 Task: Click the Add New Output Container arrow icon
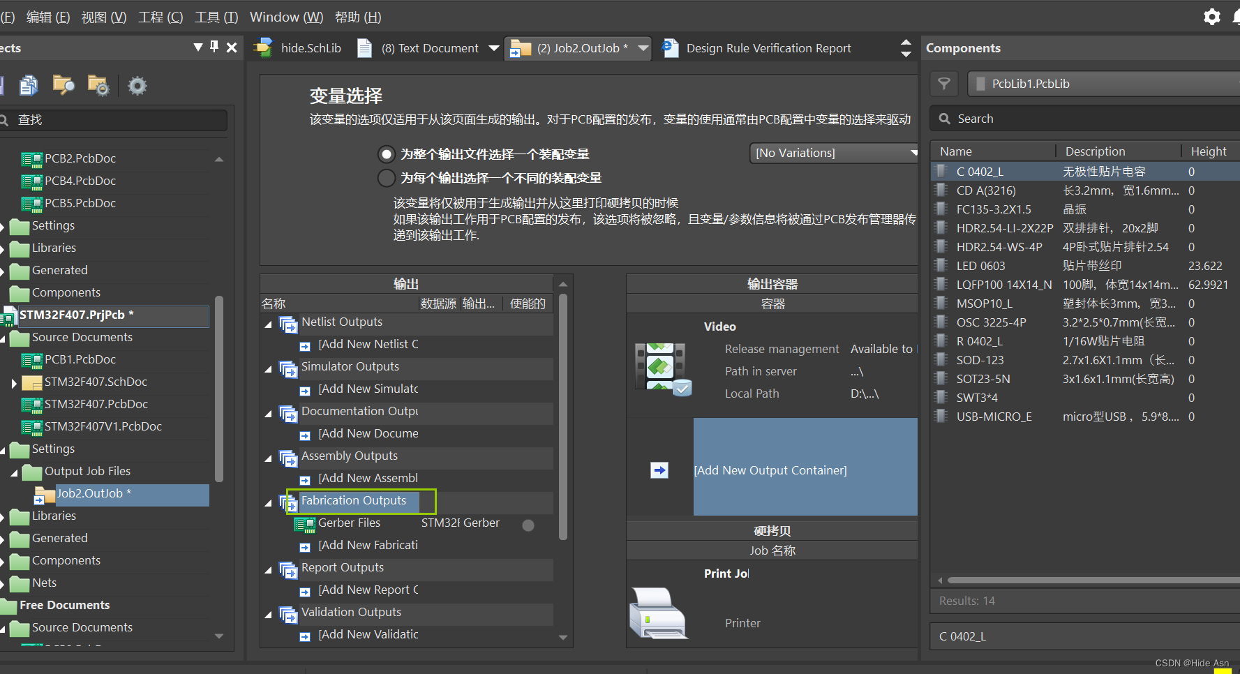click(659, 470)
